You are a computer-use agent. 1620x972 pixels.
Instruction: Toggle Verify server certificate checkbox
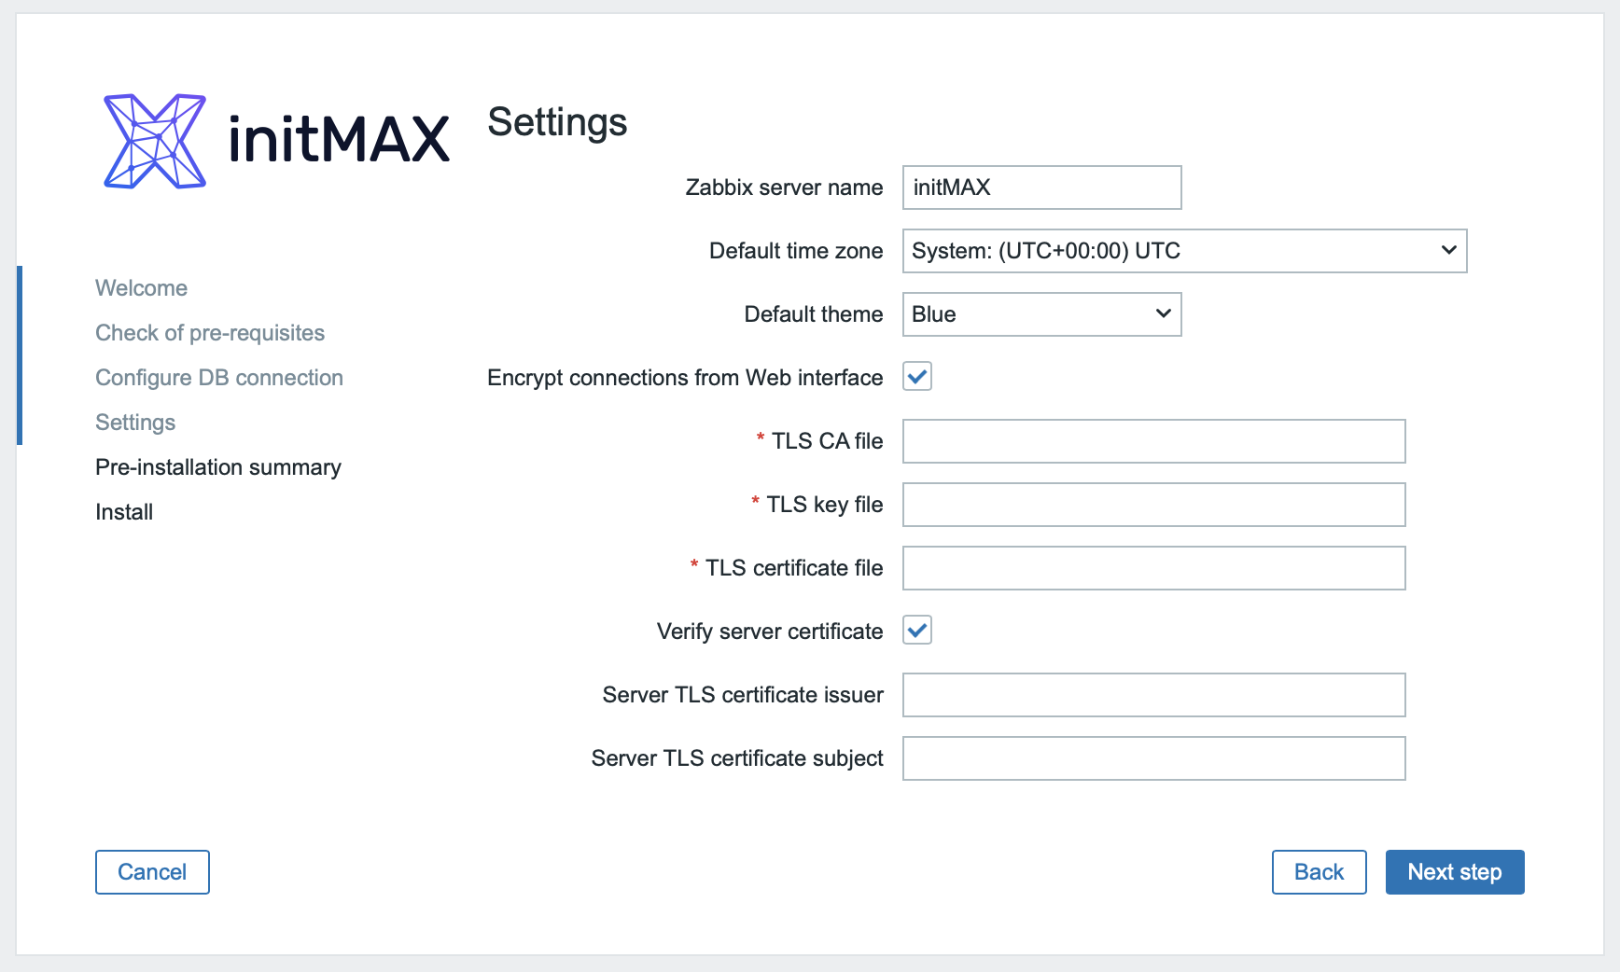tap(917, 631)
